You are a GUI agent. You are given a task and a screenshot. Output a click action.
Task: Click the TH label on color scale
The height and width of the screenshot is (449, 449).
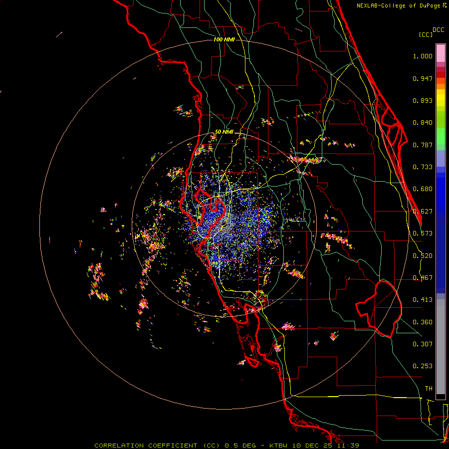point(429,389)
